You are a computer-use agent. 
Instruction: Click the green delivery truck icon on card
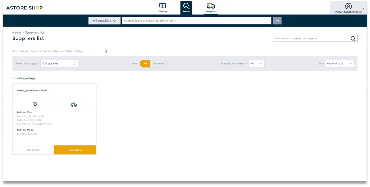point(74,105)
